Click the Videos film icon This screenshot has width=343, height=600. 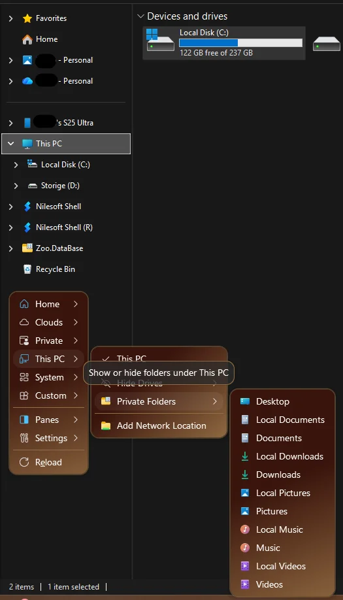(x=245, y=584)
